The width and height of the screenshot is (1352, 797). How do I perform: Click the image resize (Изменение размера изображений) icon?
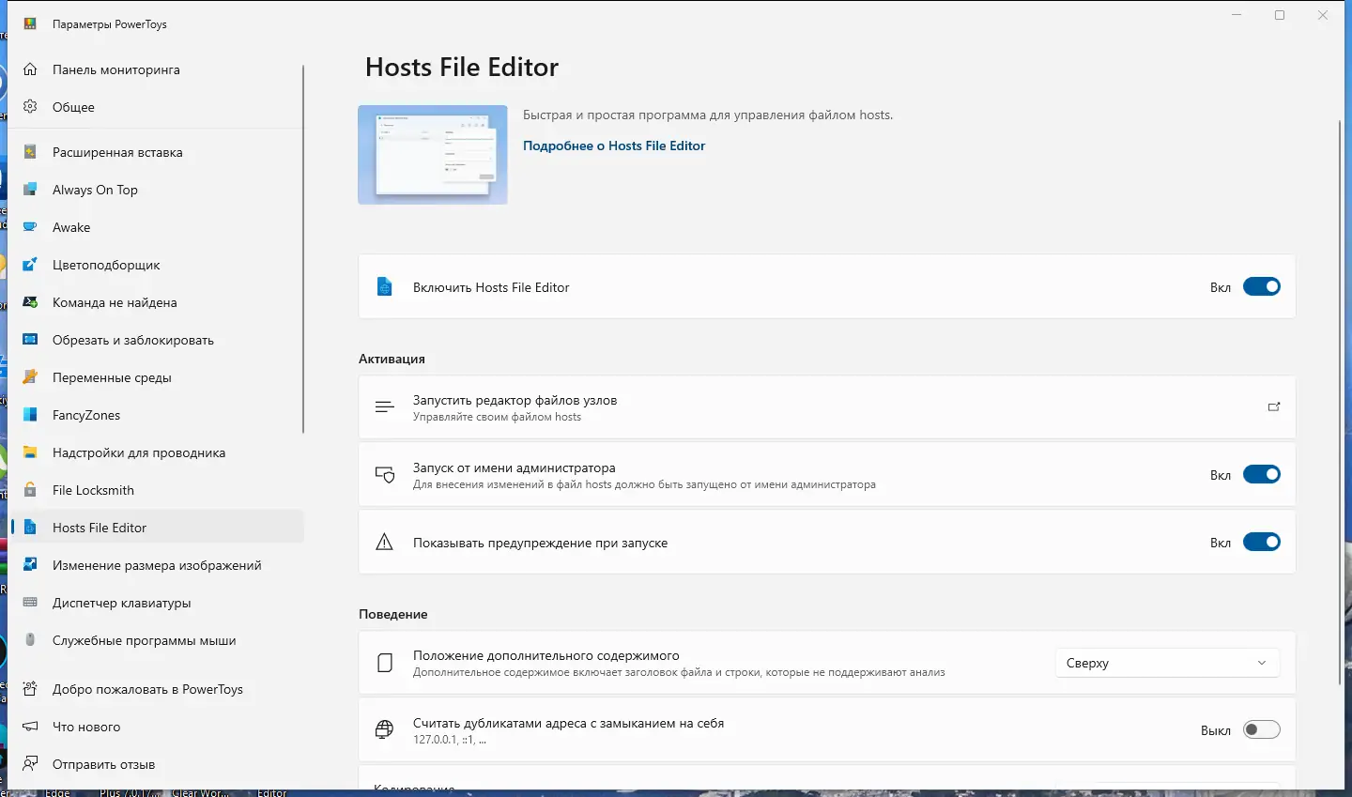30,565
